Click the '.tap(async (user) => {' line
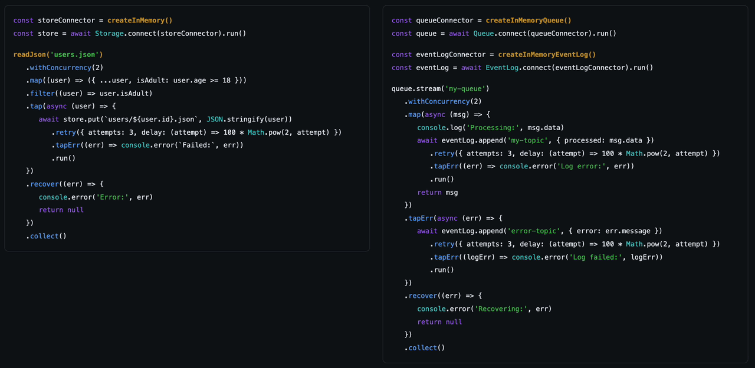This screenshot has height=368, width=755. (71, 107)
